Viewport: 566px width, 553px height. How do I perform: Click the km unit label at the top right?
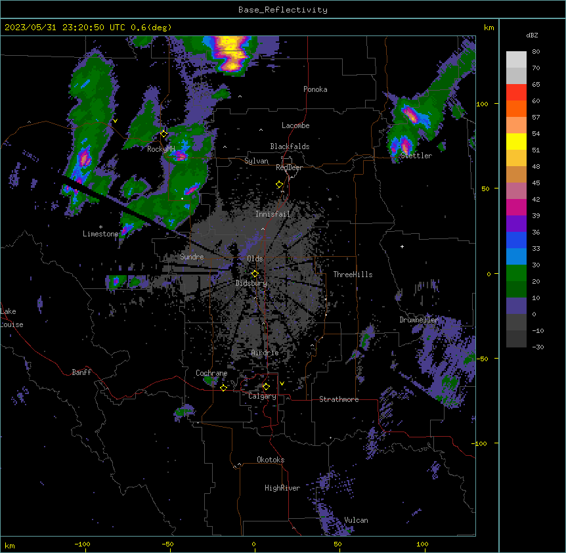pyautogui.click(x=489, y=28)
